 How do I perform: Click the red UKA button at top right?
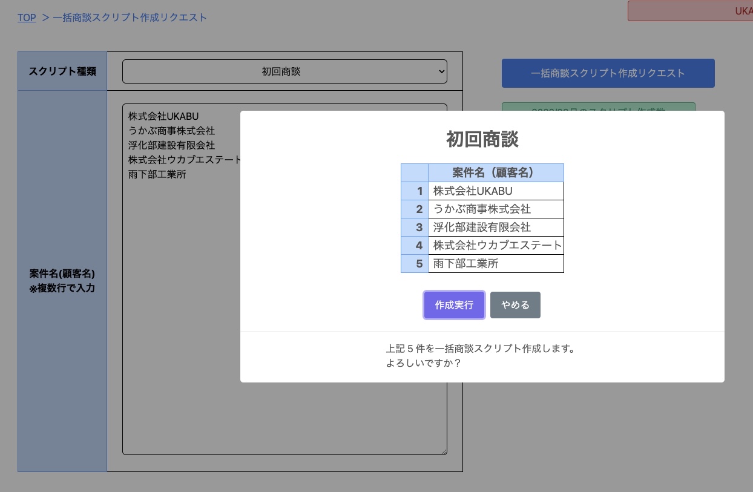tap(690, 11)
